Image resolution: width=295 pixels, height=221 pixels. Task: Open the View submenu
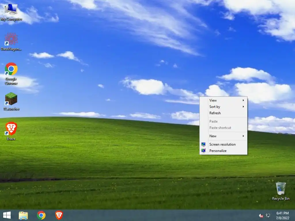pos(224,100)
